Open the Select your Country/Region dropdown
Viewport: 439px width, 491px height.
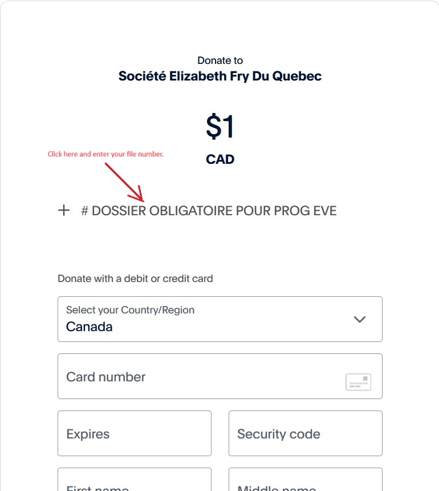coord(219,319)
